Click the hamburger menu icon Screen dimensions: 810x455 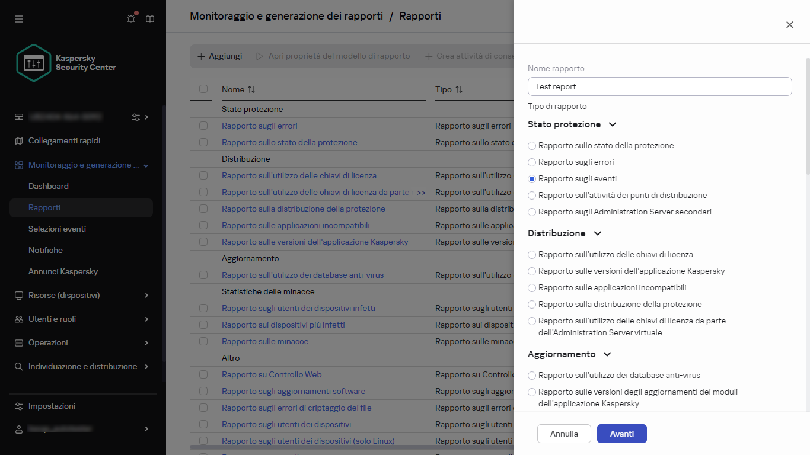tap(19, 19)
